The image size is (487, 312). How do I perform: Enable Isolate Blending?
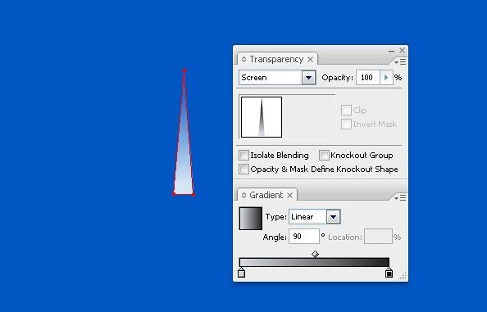pyautogui.click(x=243, y=155)
